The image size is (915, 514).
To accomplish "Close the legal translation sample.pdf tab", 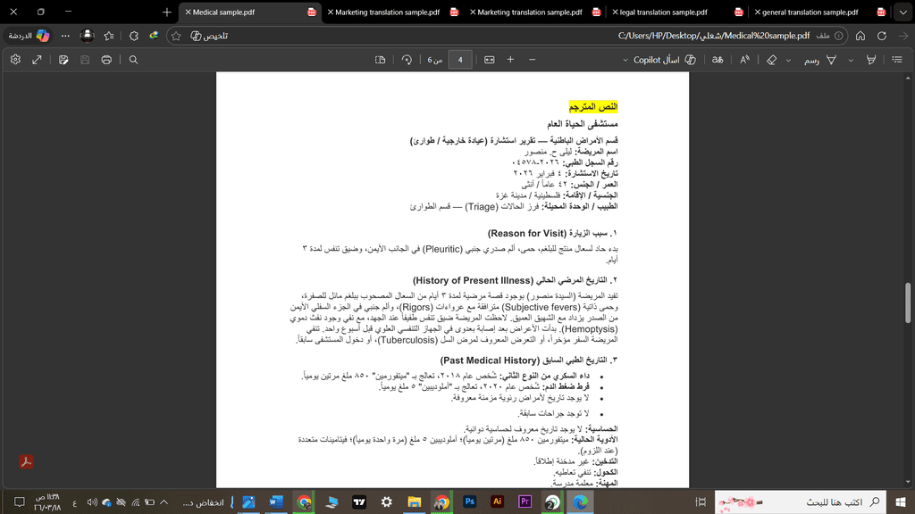I will coord(615,12).
